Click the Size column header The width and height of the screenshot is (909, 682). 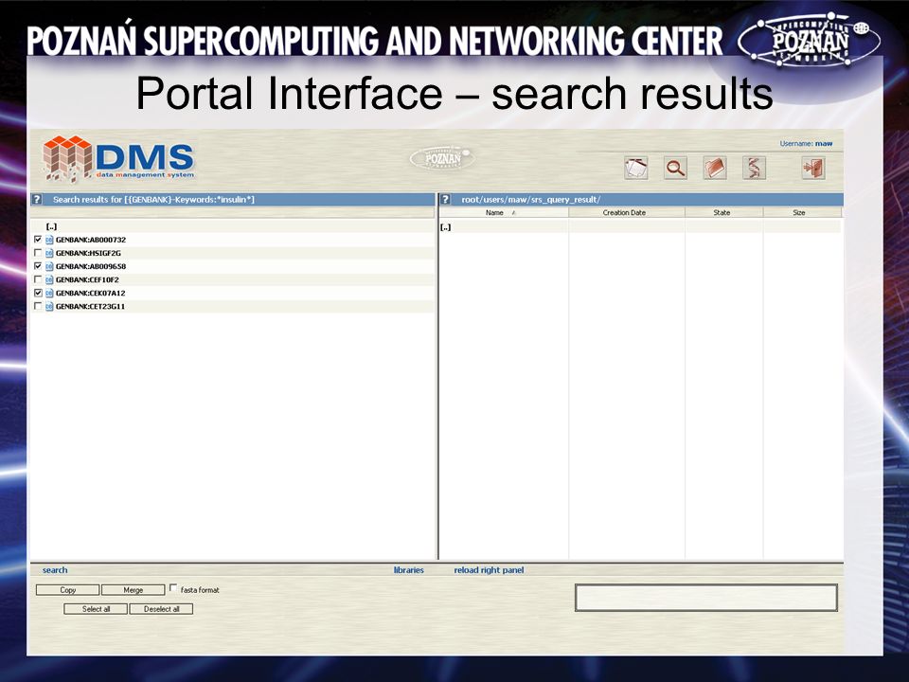802,213
